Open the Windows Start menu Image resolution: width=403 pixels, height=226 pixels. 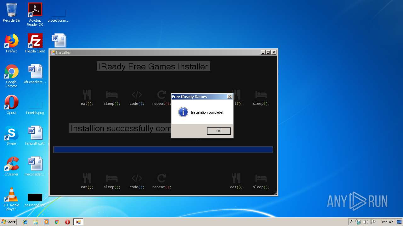[9, 222]
